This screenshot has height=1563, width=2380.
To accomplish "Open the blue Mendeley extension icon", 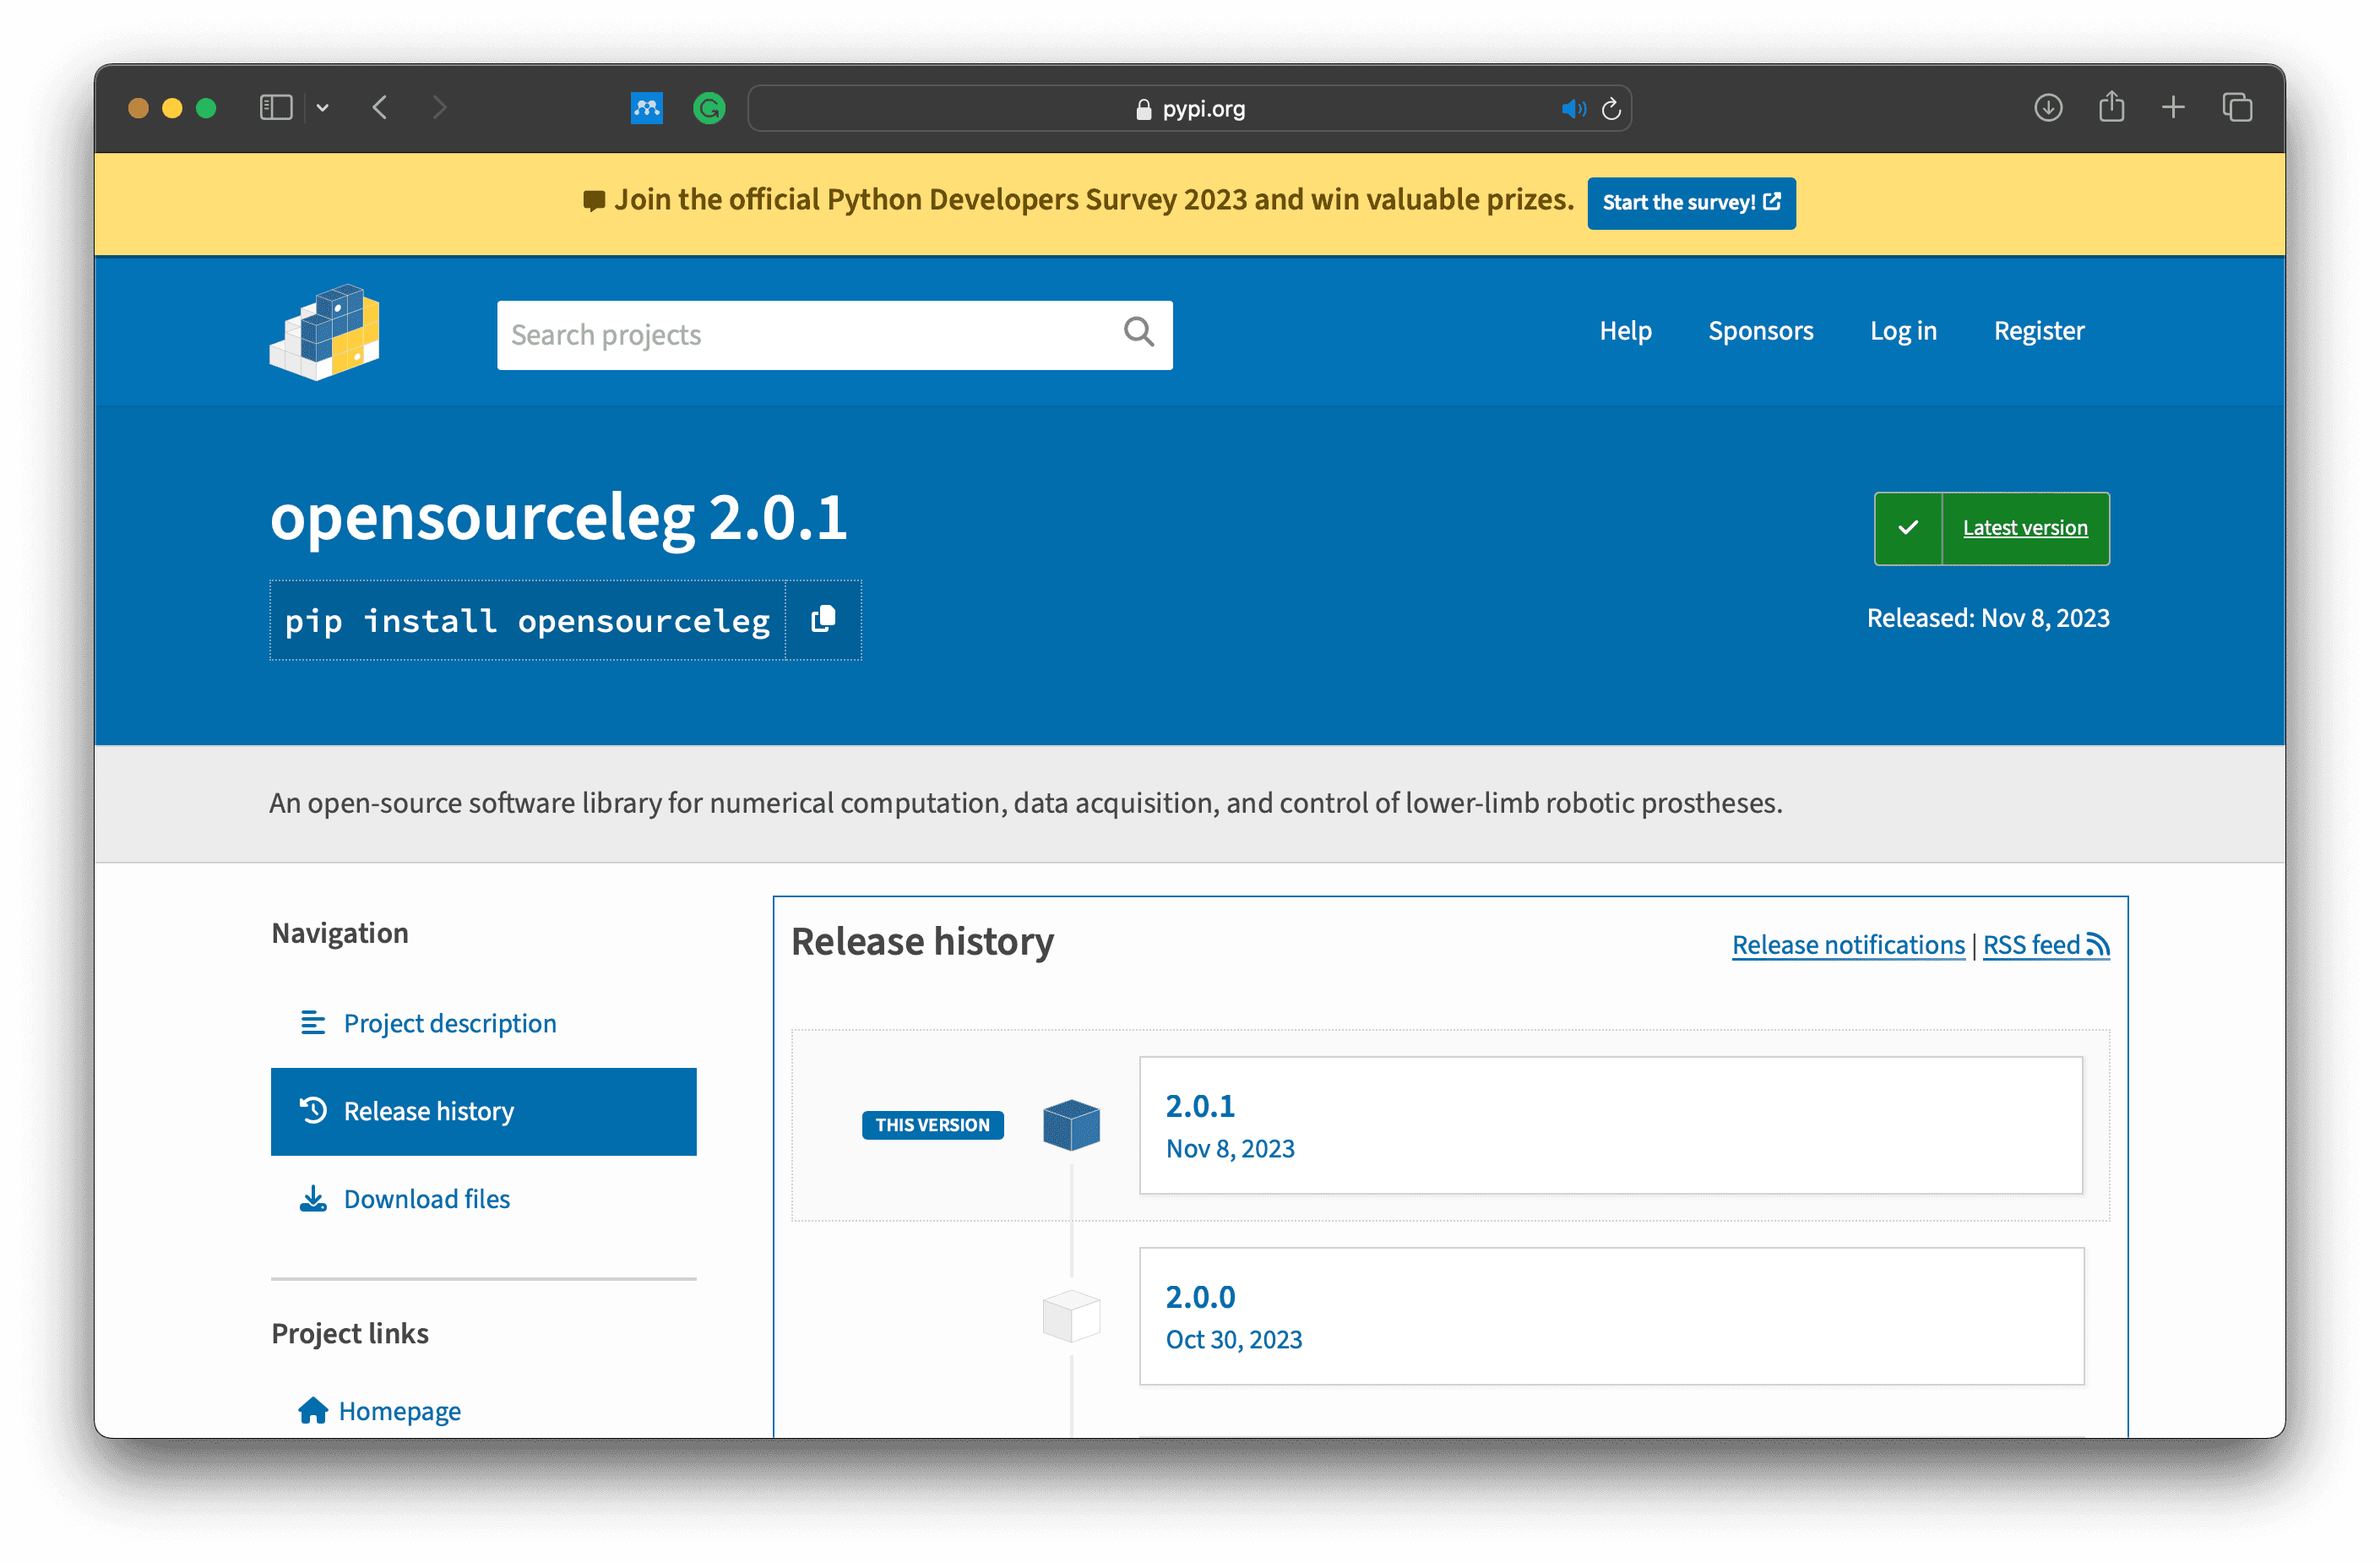I will click(647, 108).
